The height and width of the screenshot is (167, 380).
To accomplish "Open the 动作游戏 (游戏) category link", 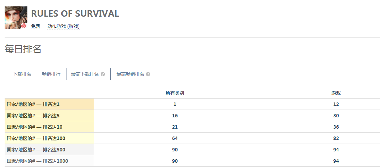I will 63,27.
